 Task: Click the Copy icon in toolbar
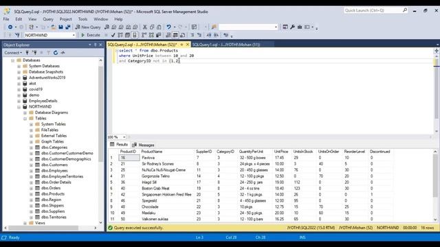(x=152, y=27)
